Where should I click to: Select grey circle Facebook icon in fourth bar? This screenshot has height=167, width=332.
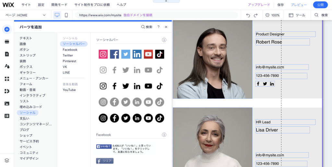point(114,102)
